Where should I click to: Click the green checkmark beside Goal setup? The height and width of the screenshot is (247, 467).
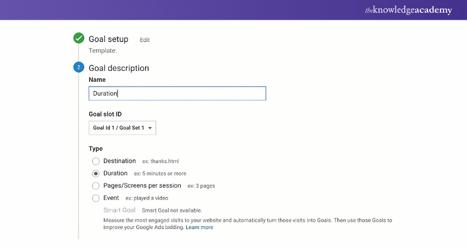(79, 38)
